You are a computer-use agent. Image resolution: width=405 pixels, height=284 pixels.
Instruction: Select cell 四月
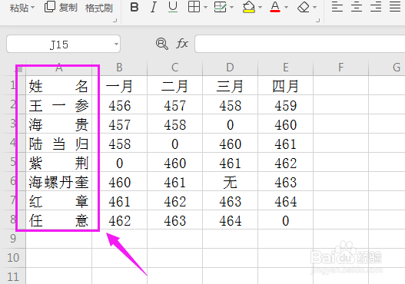pyautogui.click(x=285, y=86)
